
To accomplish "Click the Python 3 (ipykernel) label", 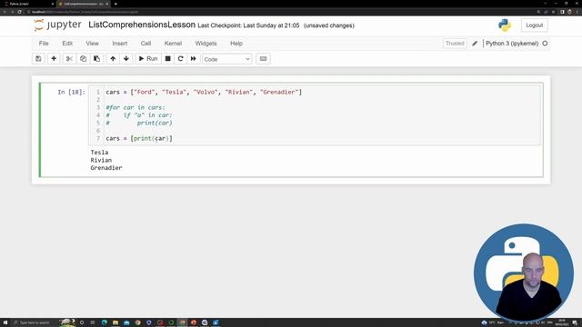I will pyautogui.click(x=512, y=44).
